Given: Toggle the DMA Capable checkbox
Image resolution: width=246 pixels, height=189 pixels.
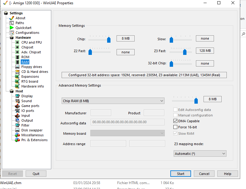Looking at the screenshot, I should click(175, 121).
